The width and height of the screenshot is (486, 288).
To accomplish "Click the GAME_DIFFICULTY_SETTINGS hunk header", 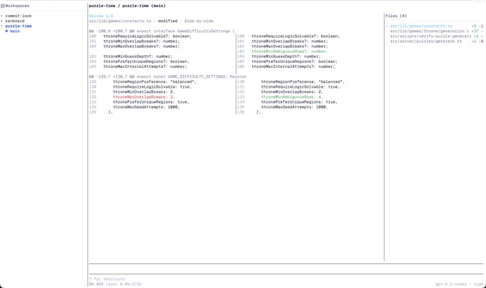I will click(x=168, y=76).
